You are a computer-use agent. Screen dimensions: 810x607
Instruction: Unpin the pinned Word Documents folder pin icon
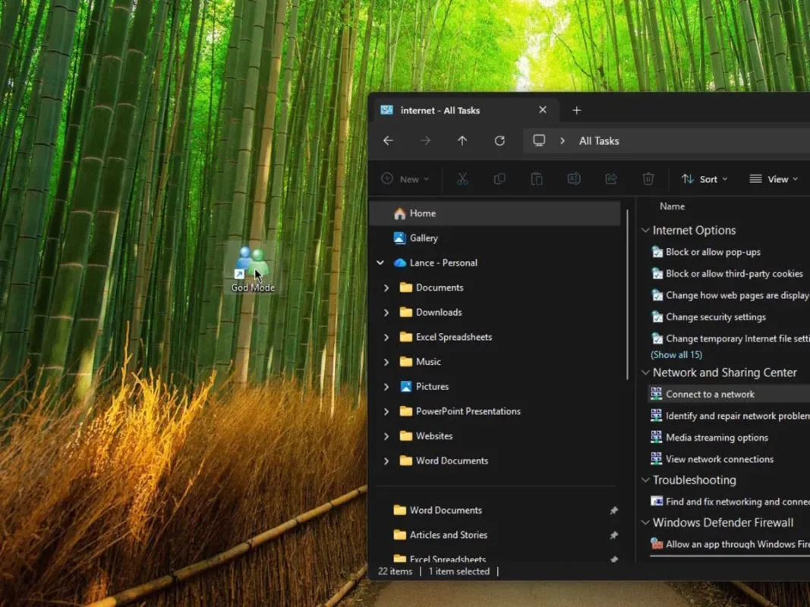pos(613,511)
